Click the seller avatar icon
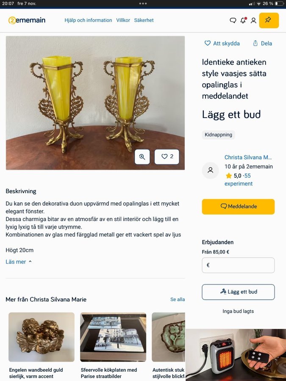Screen dimensions: 286x381 (x=210, y=170)
